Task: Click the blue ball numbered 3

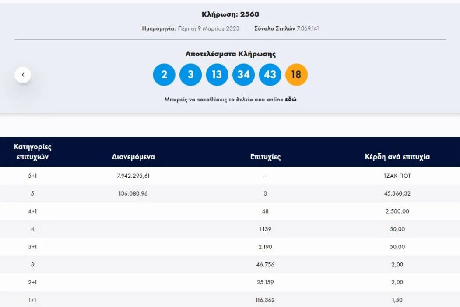Action: pos(190,75)
